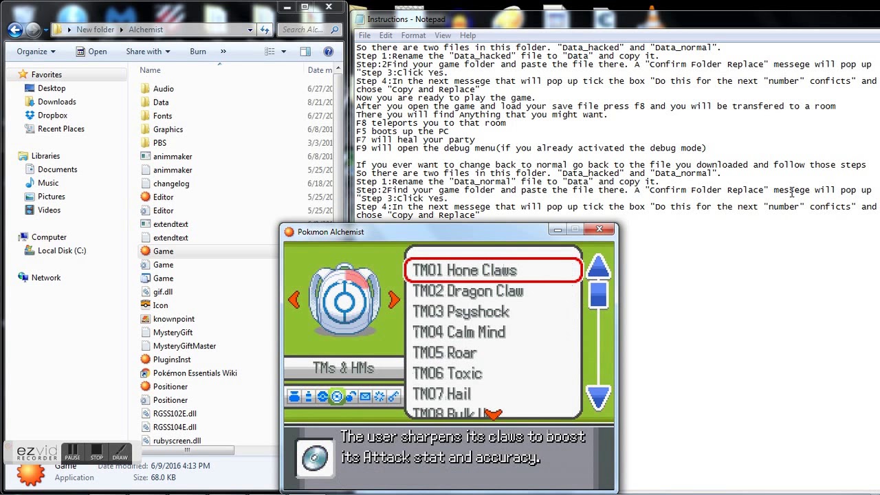Viewport: 880px width, 495px height.
Task: Select the Medicine pocket icon in the bag
Action: coord(309,397)
